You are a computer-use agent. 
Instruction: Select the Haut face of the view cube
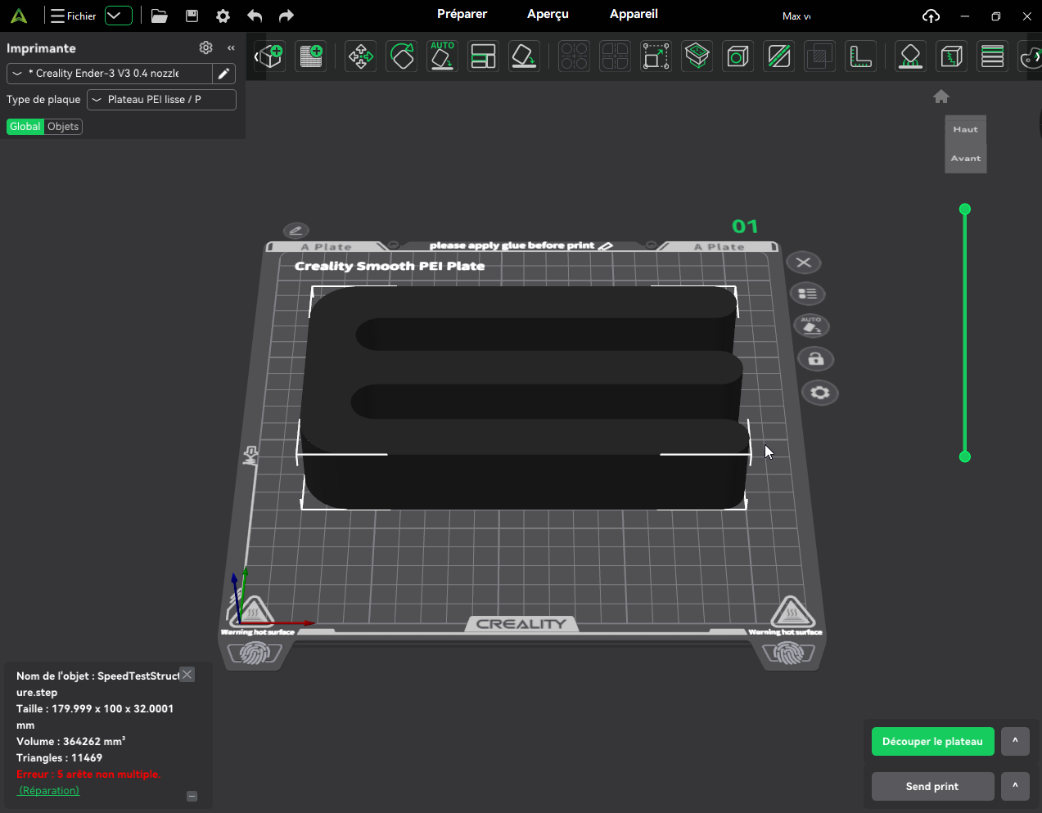pyautogui.click(x=966, y=129)
